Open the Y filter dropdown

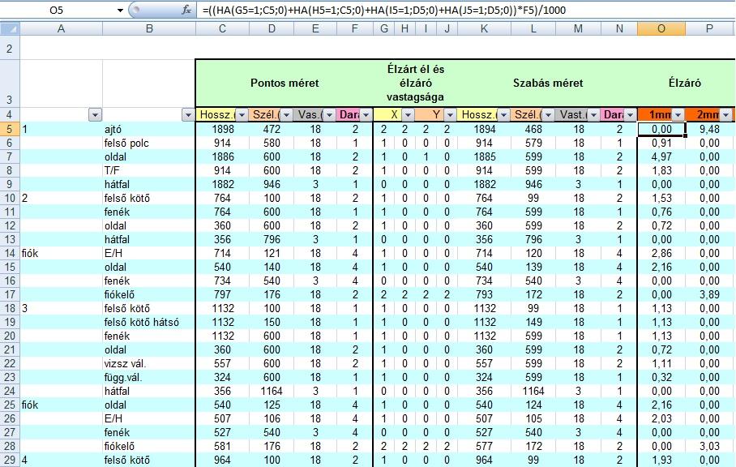450,115
